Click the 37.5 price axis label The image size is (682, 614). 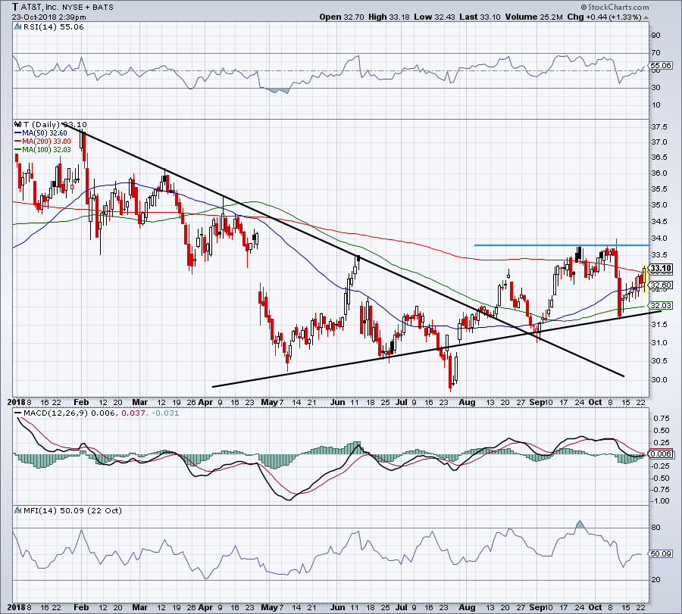pos(659,127)
